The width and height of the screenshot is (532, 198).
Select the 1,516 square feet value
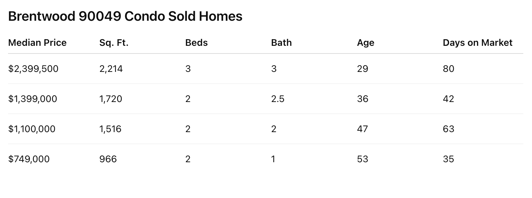pyautogui.click(x=110, y=129)
